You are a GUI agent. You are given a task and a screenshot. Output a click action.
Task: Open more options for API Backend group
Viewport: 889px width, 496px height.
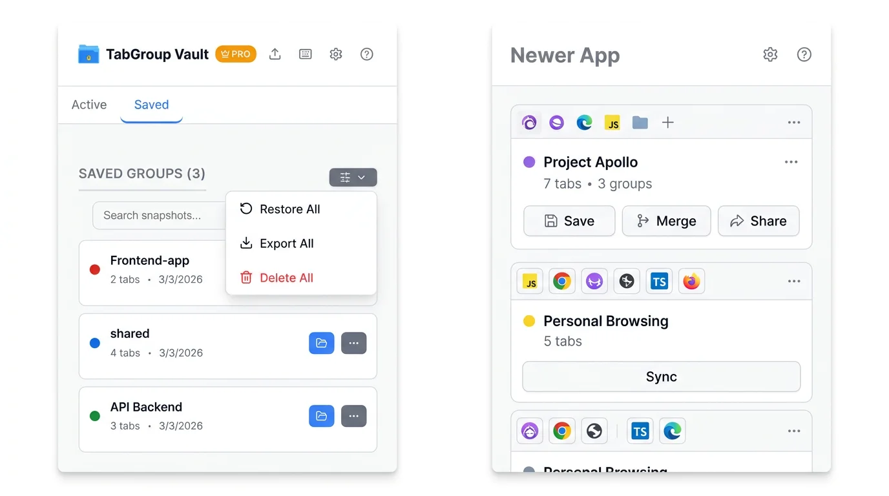[353, 417]
